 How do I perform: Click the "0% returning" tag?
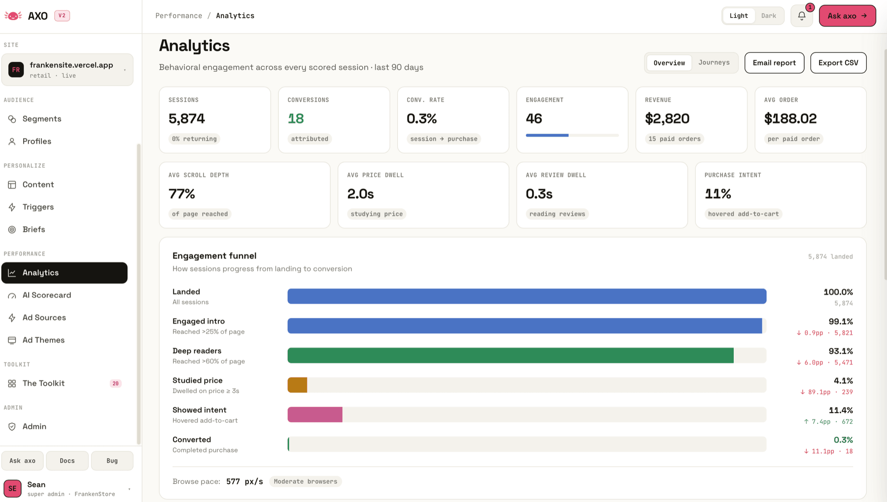[x=194, y=139]
